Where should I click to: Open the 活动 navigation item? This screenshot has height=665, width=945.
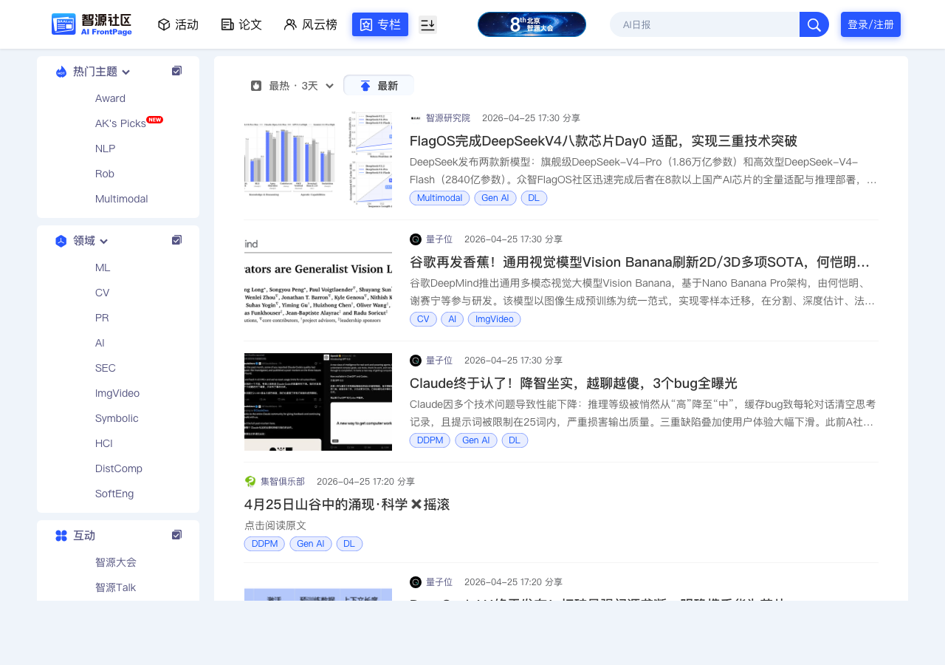[x=178, y=24]
